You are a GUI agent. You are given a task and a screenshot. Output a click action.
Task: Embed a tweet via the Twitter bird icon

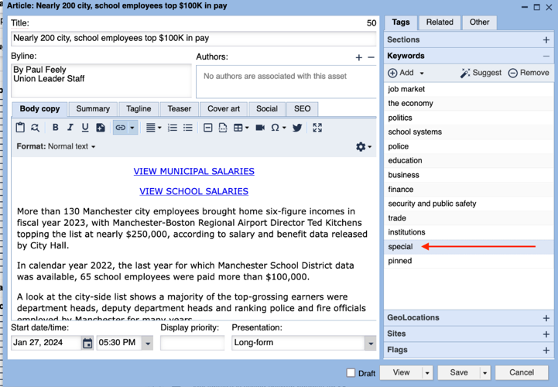tap(297, 128)
